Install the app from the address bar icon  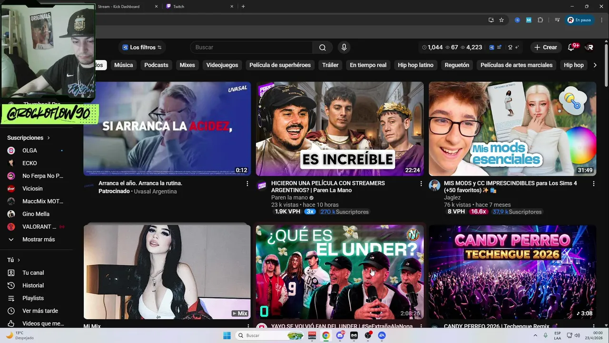pyautogui.click(x=491, y=20)
